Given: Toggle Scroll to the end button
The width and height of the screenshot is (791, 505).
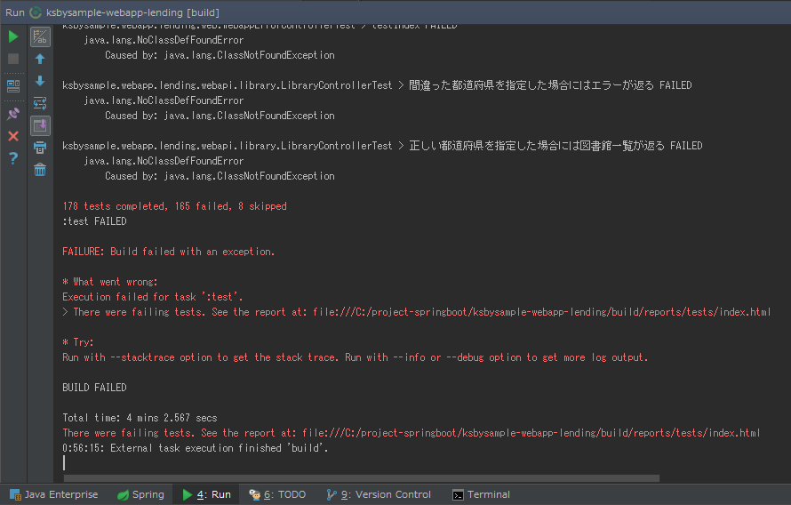Looking at the screenshot, I should (40, 125).
